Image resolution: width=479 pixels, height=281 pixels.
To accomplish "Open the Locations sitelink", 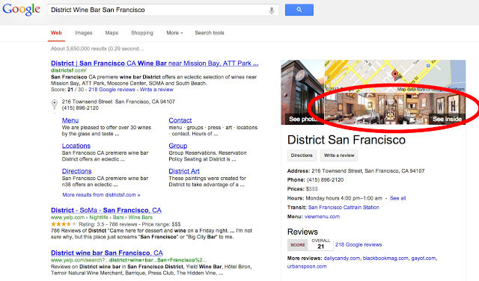I will pyautogui.click(x=76, y=146).
